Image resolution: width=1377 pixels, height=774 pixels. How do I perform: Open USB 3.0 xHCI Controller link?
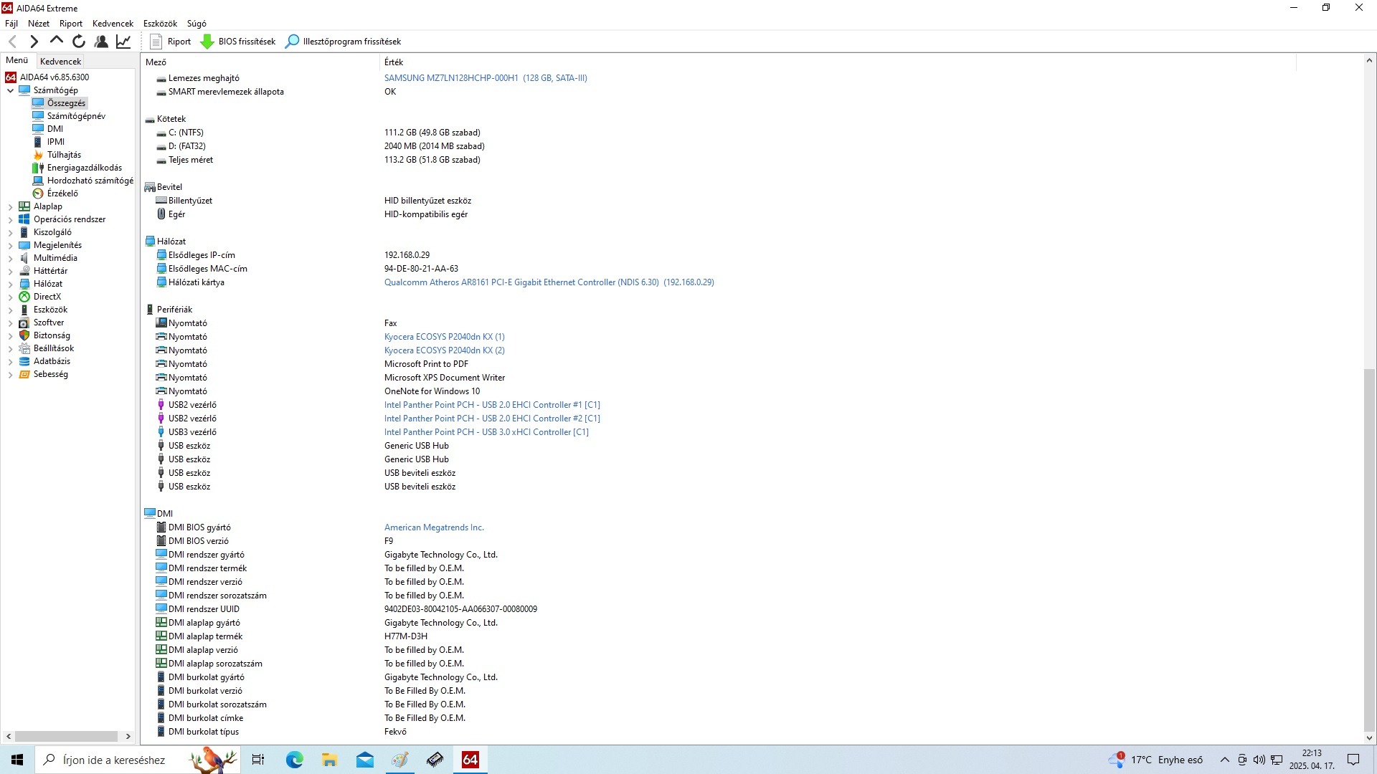click(x=486, y=432)
